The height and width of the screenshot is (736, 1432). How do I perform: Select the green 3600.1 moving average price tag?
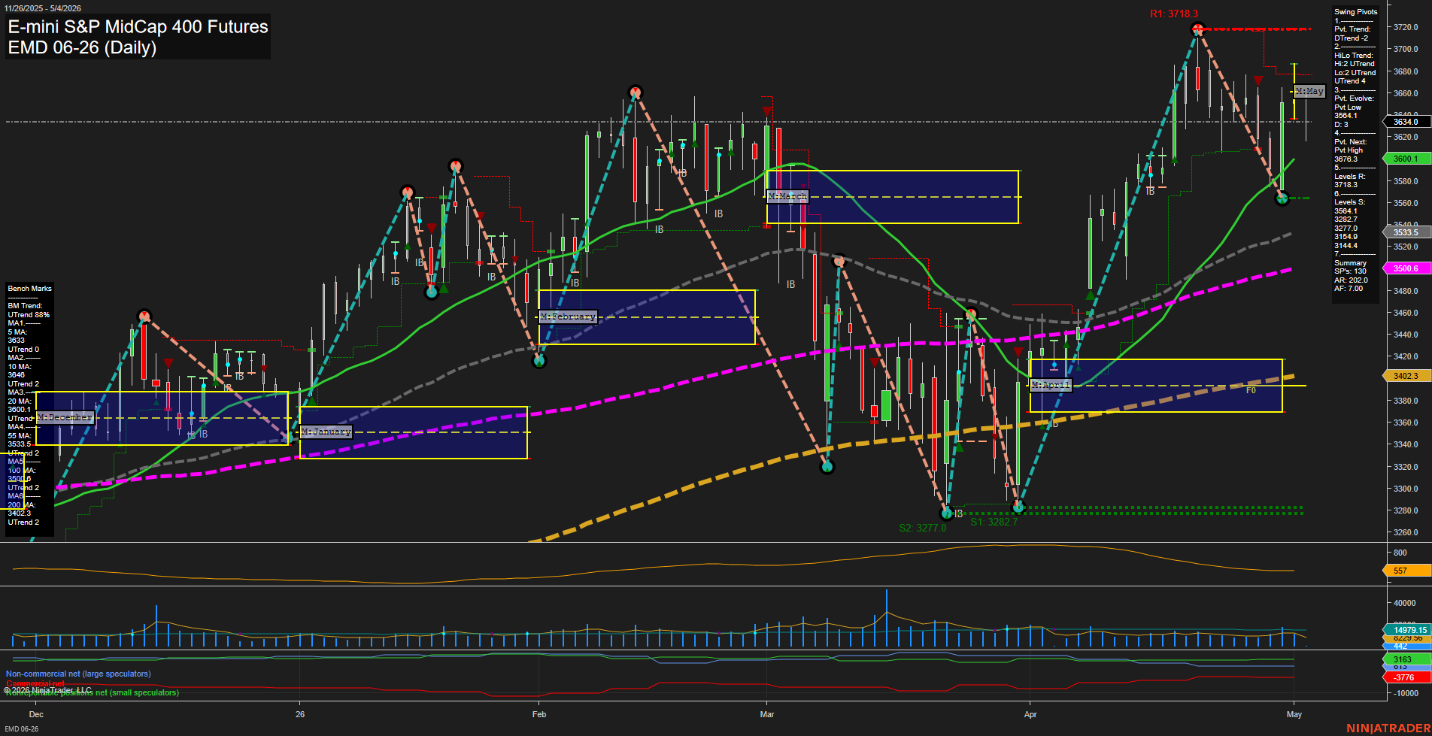(x=1406, y=159)
